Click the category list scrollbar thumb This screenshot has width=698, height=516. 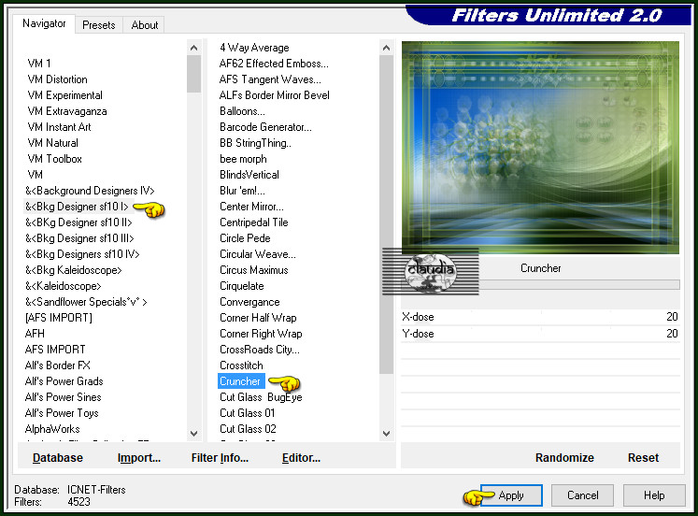[194, 74]
